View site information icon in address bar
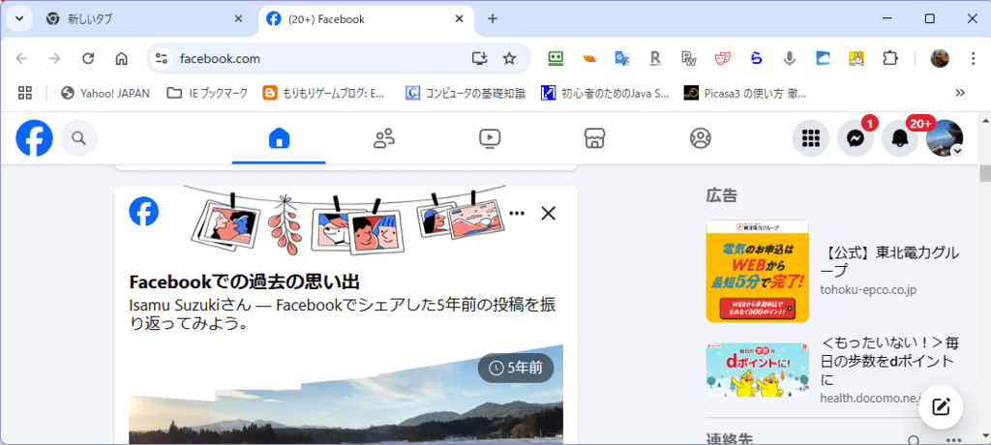This screenshot has height=445, width=991. click(x=162, y=59)
